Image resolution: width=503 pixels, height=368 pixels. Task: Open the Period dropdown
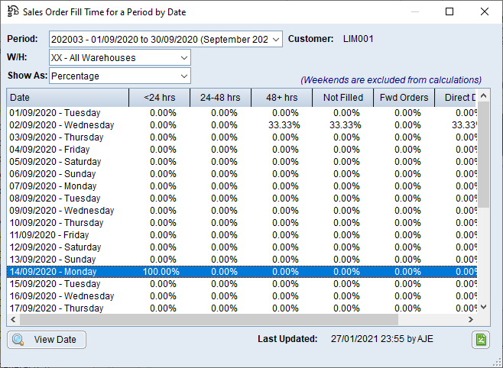pos(276,39)
